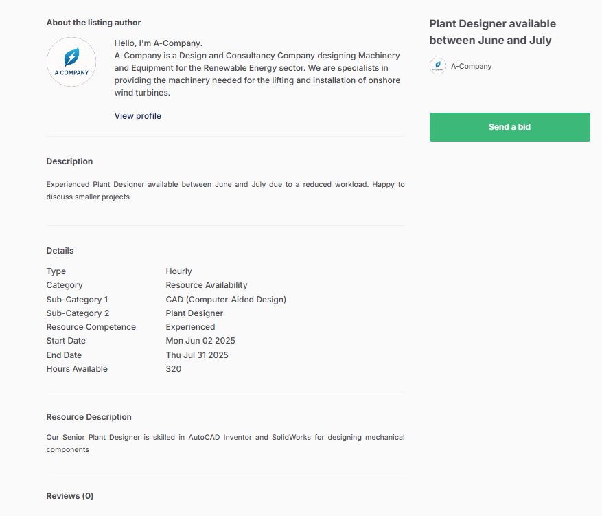Select the Description section heading

pyautogui.click(x=69, y=161)
